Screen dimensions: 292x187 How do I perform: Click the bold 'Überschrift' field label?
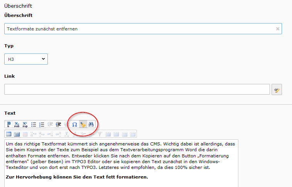tap(19, 15)
